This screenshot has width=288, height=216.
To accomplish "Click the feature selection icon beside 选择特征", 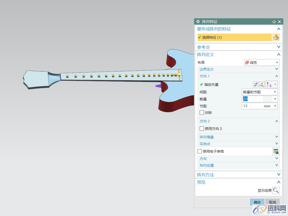I will point(276,37).
